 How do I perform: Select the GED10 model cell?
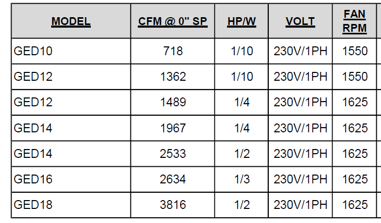(33, 51)
